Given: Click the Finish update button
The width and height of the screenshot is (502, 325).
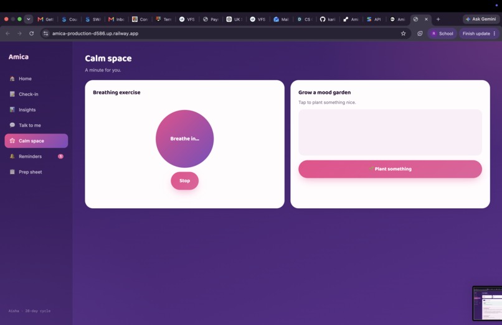Looking at the screenshot, I should (x=479, y=33).
